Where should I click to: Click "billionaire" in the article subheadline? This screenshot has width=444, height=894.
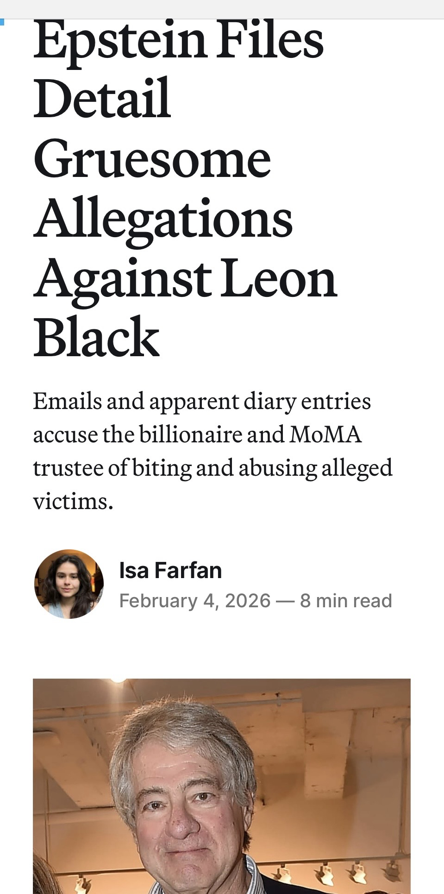tap(191, 434)
